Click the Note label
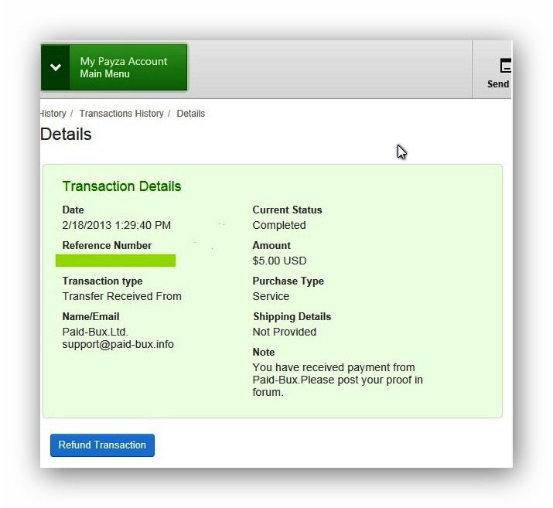Image resolution: width=553 pixels, height=508 pixels. pyautogui.click(x=264, y=352)
